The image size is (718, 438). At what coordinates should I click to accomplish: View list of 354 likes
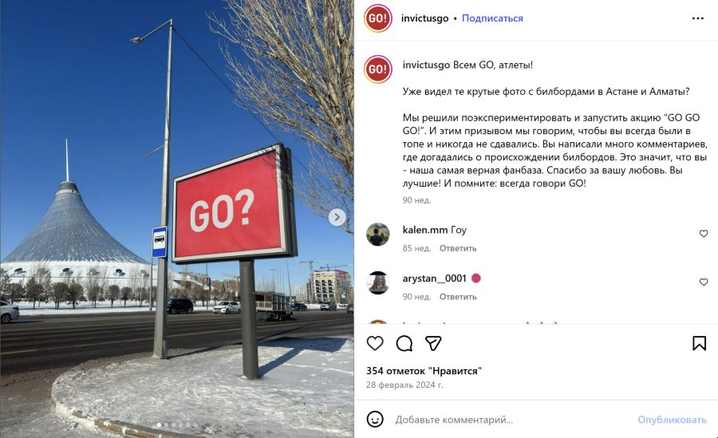(424, 371)
